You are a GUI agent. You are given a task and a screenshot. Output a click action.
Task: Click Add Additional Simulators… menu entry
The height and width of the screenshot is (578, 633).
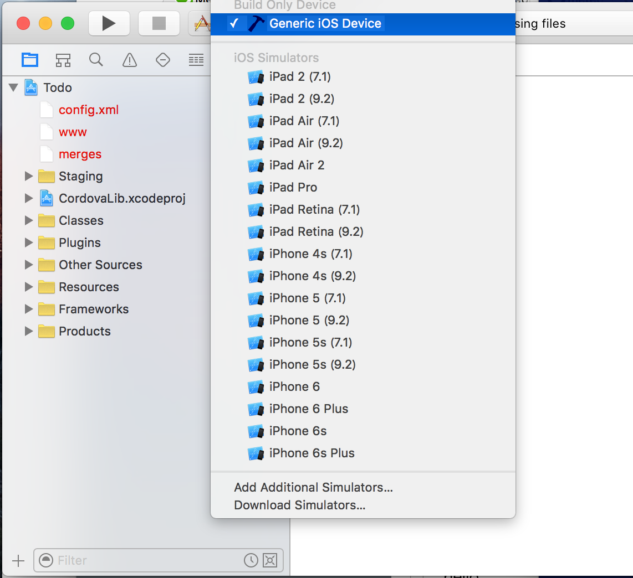click(x=363, y=488)
